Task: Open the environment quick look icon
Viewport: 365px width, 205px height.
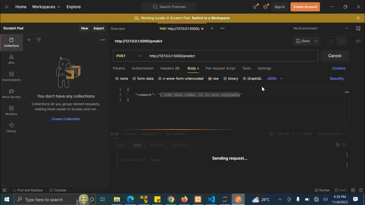Action: [x=358, y=28]
